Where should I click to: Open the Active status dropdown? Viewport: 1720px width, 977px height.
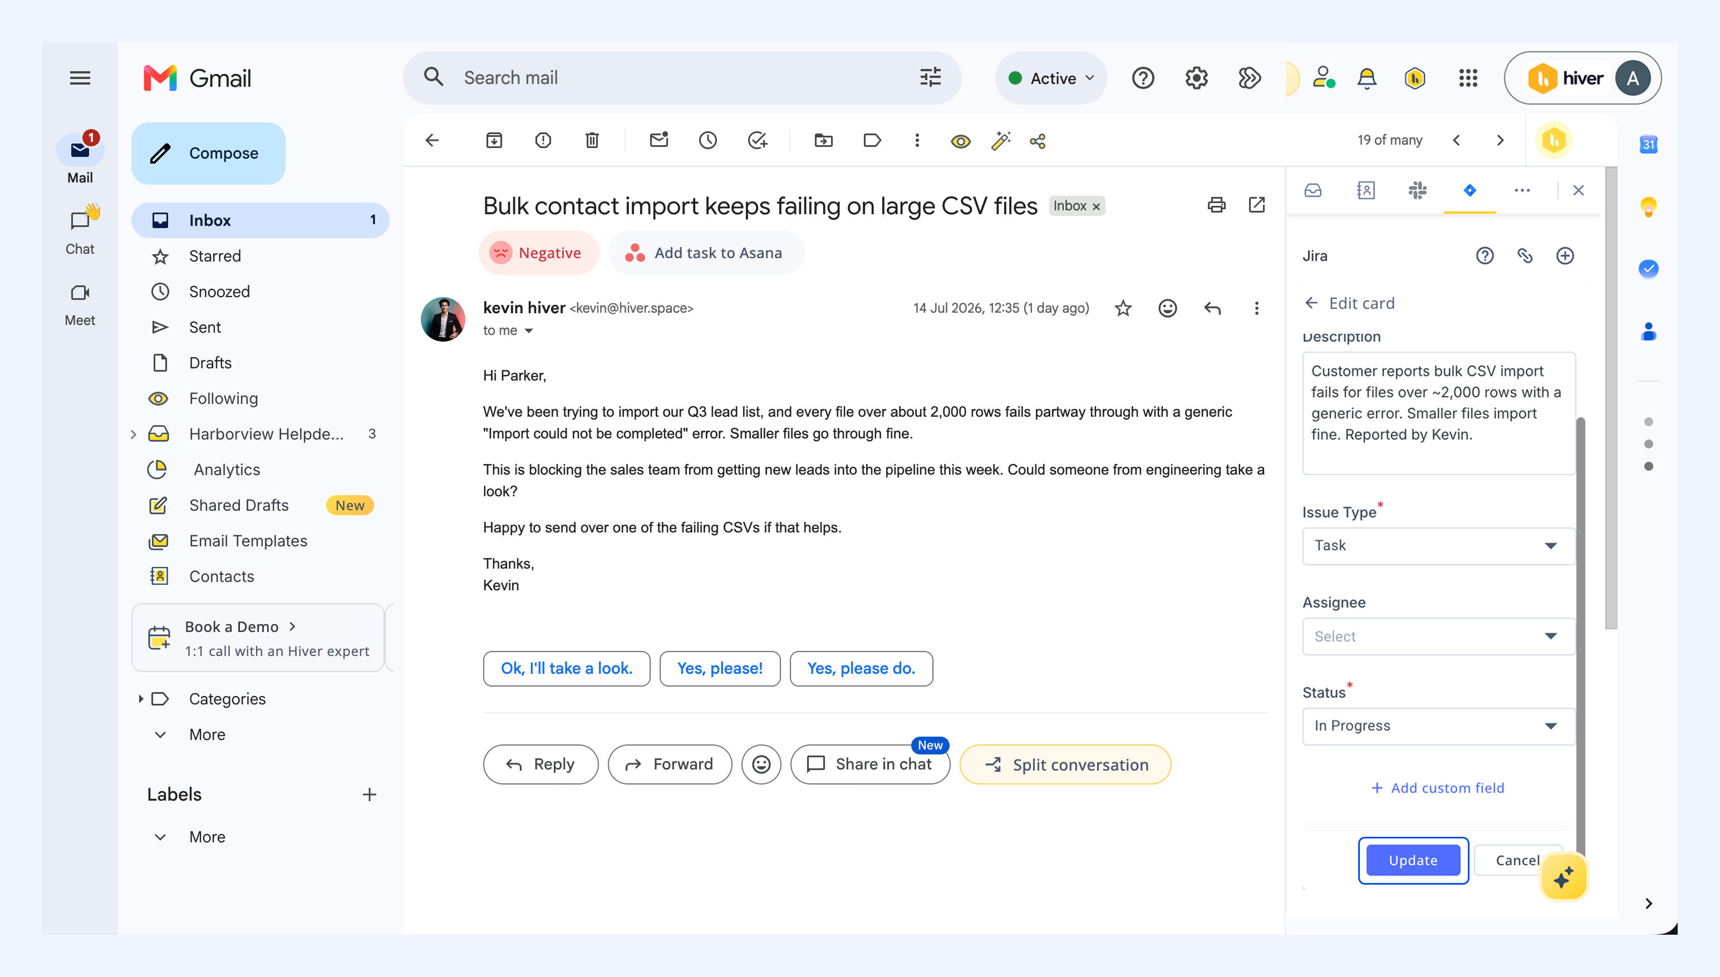click(x=1051, y=78)
